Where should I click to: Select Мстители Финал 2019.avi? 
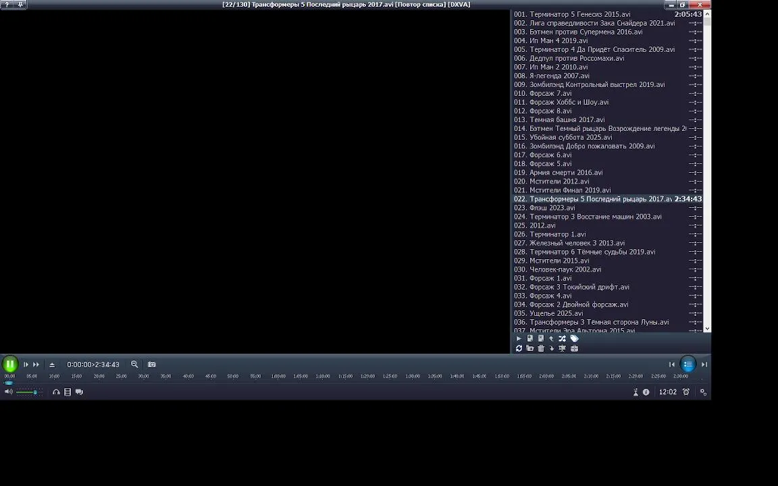coord(608,190)
